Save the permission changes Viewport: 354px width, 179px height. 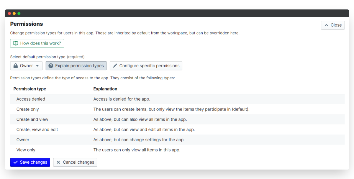pyautogui.click(x=30, y=162)
